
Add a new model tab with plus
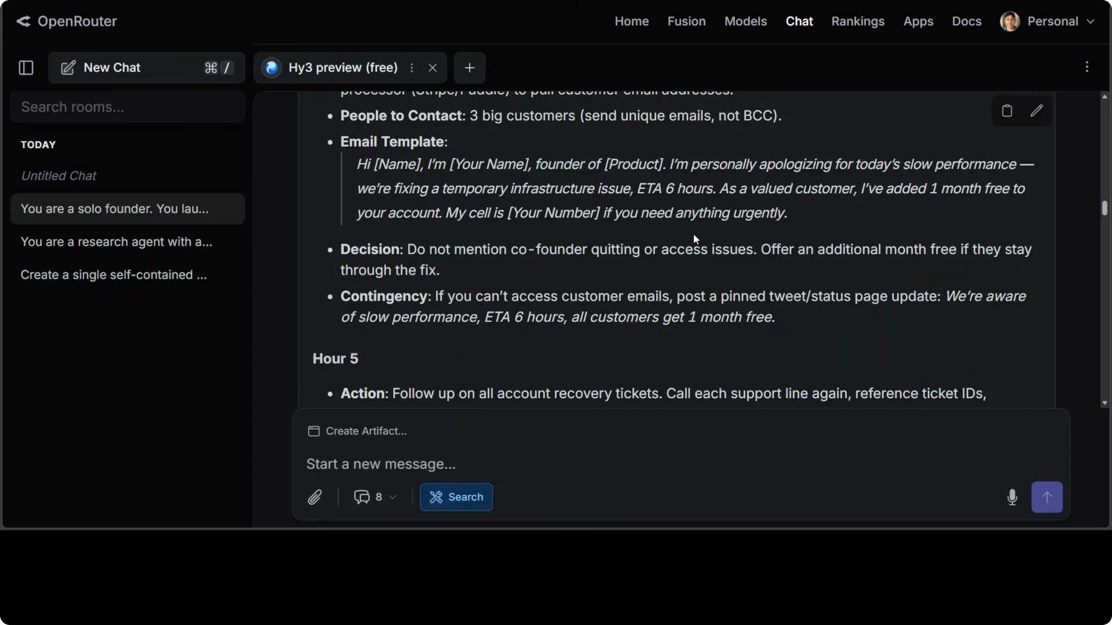point(470,68)
